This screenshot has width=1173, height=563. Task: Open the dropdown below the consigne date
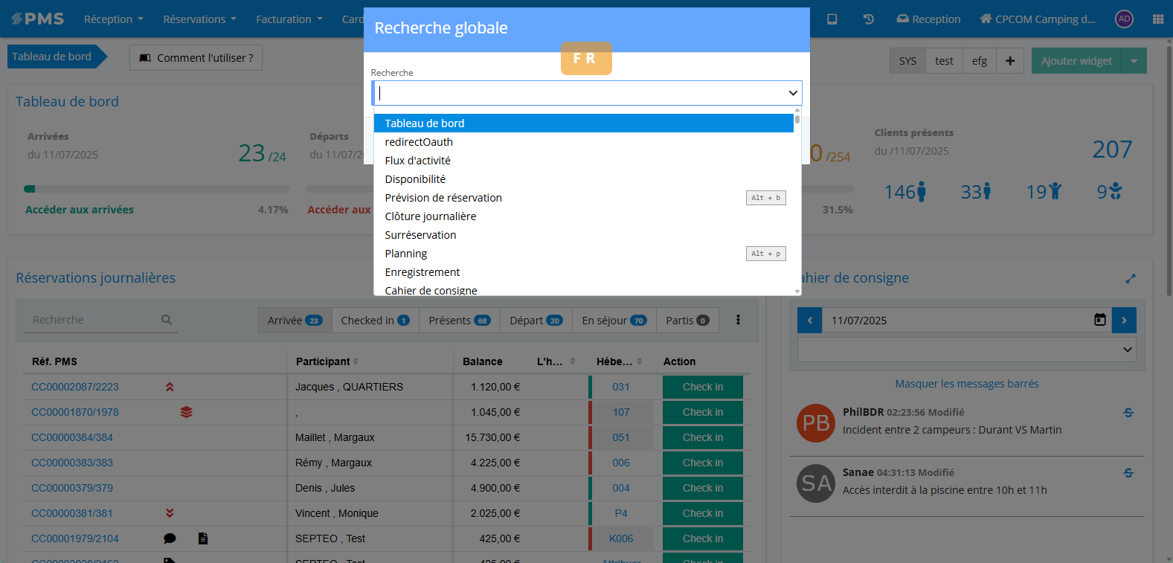[x=966, y=350]
